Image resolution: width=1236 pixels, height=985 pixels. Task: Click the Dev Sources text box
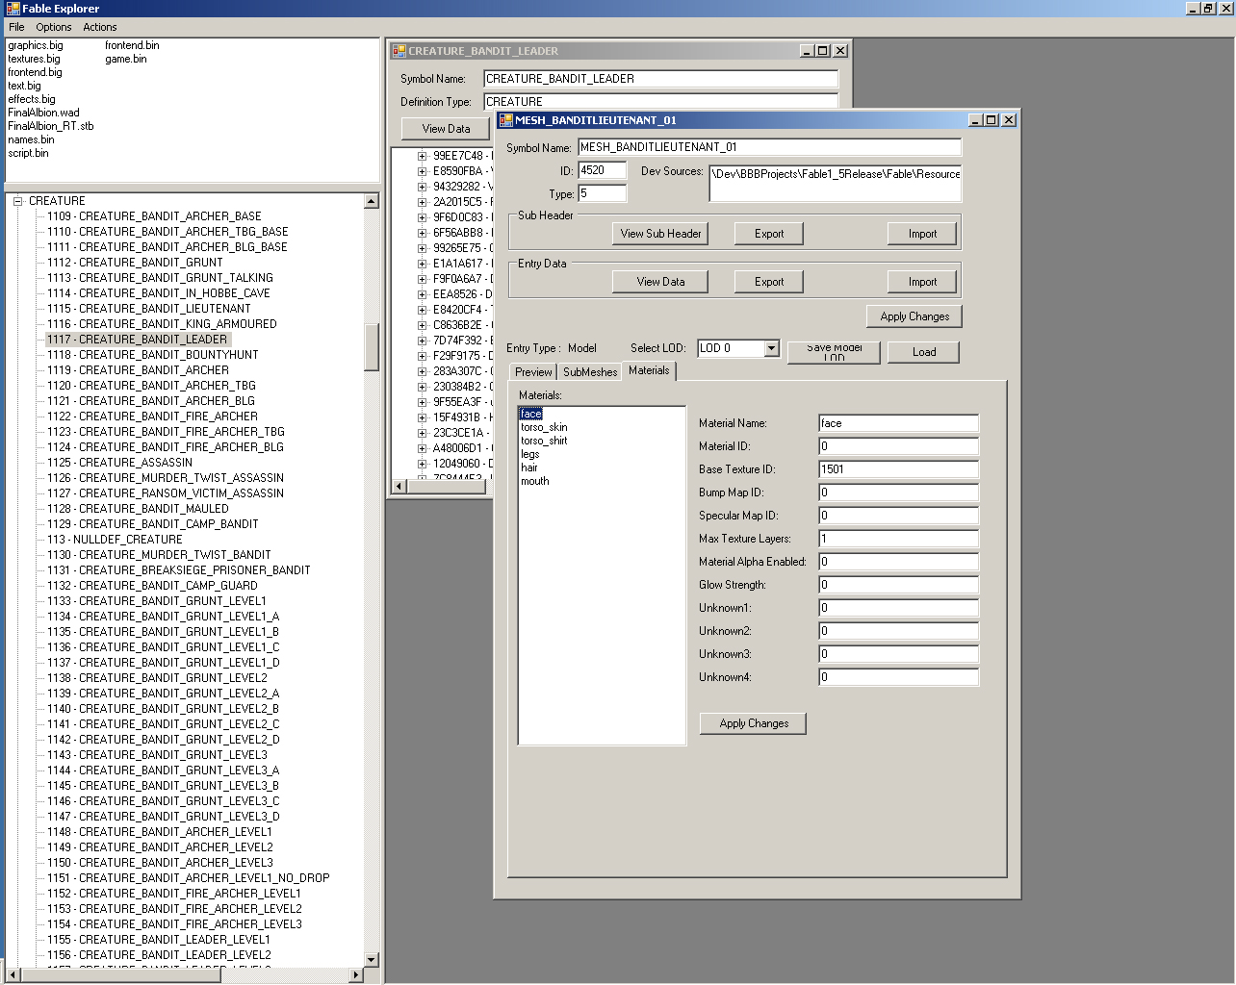(x=835, y=183)
